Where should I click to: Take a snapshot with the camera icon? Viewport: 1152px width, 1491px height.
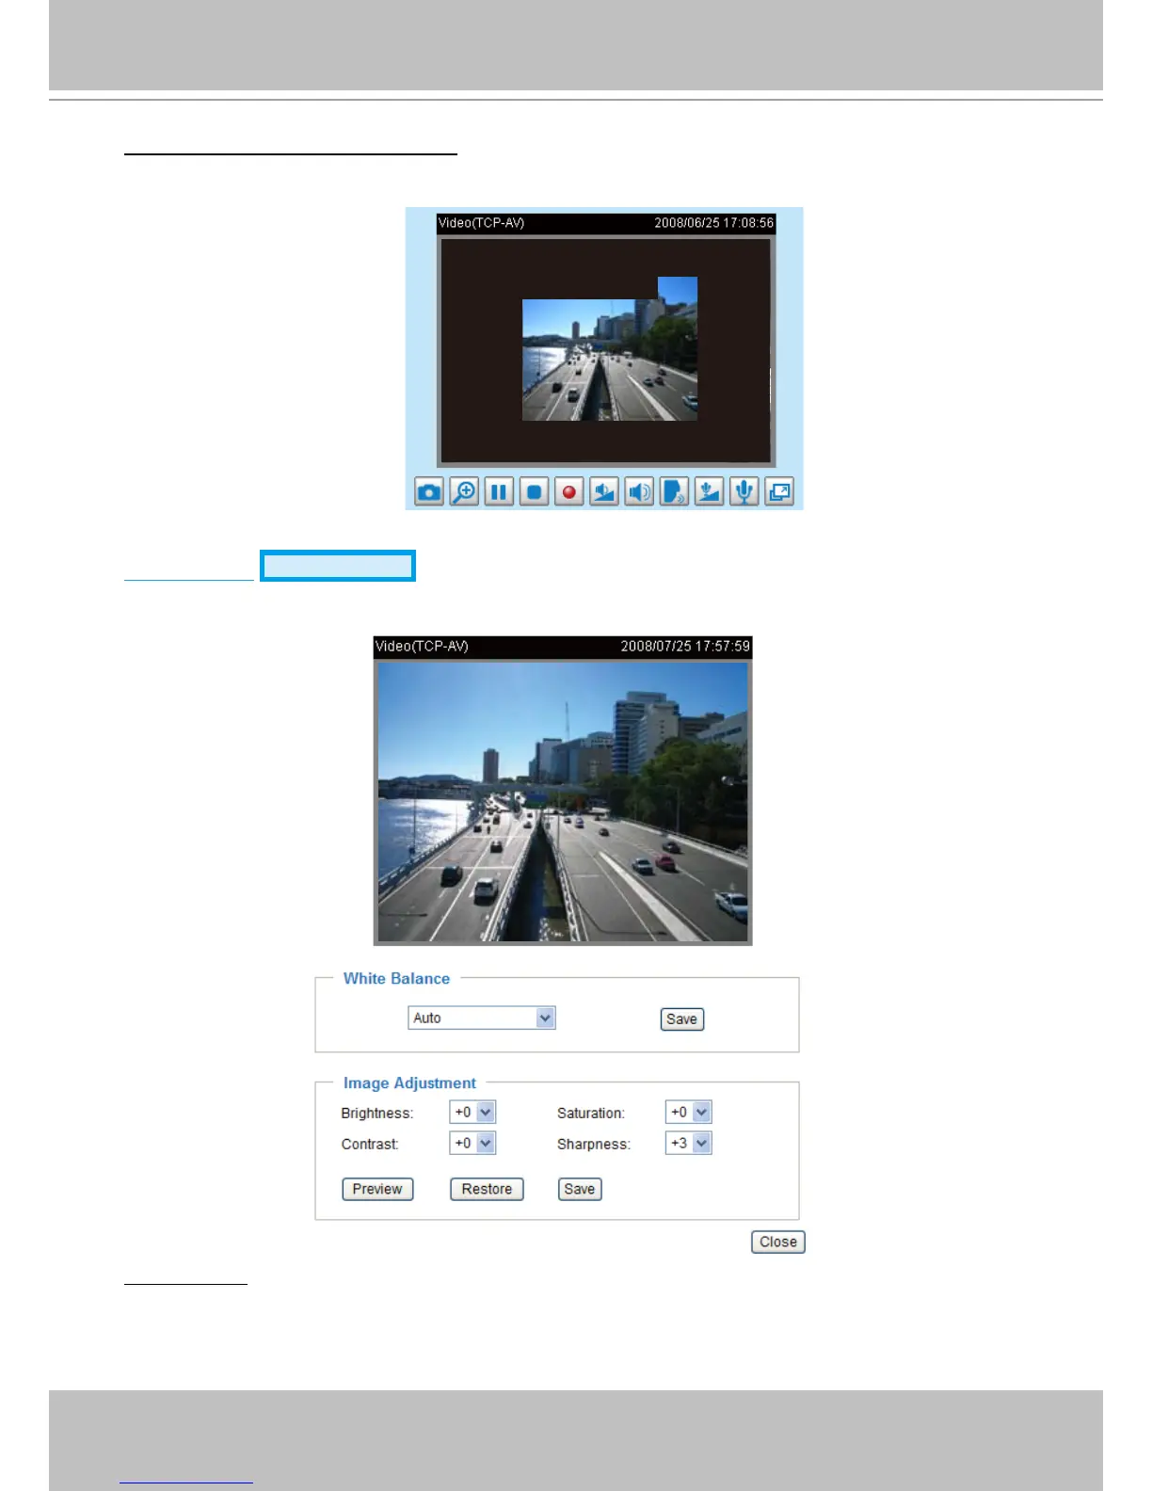pyautogui.click(x=429, y=491)
